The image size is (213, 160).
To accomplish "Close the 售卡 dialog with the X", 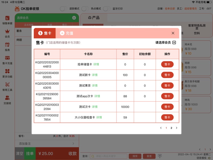I will point(173,33).
